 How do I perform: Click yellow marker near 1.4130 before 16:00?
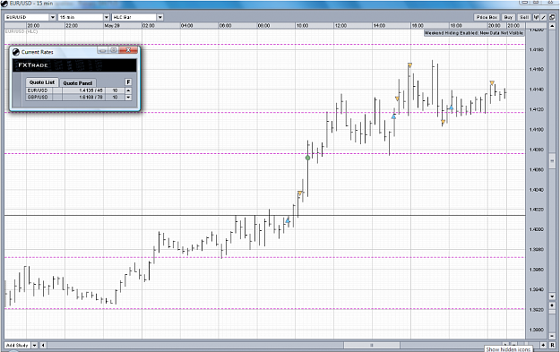pos(397,99)
